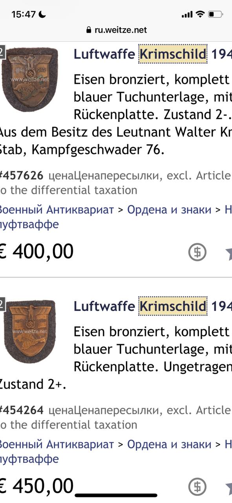
Task: Tap ценаЦенапересылки link under first listing
Action: click(x=104, y=176)
